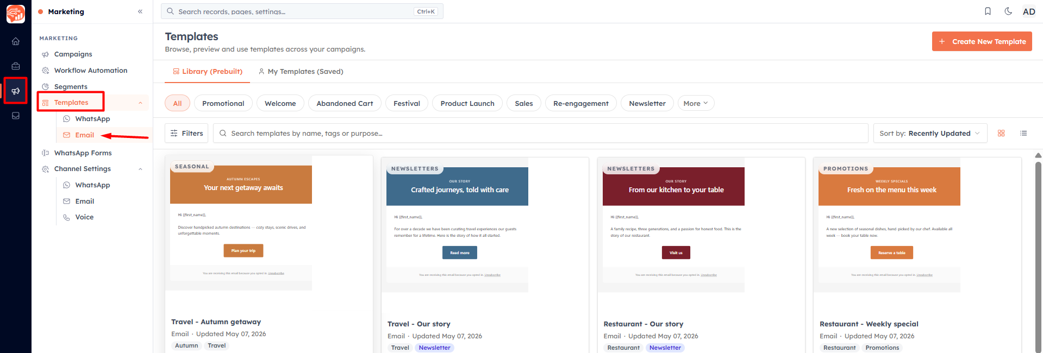Viewport: 1043px width, 353px height.
Task: Click the app logo in the top-left corner
Action: pyautogui.click(x=16, y=14)
